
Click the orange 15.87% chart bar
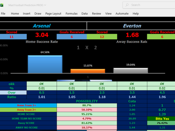(x=88, y=71)
